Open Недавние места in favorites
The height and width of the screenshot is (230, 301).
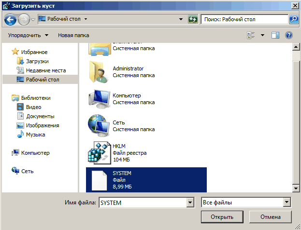click(46, 70)
